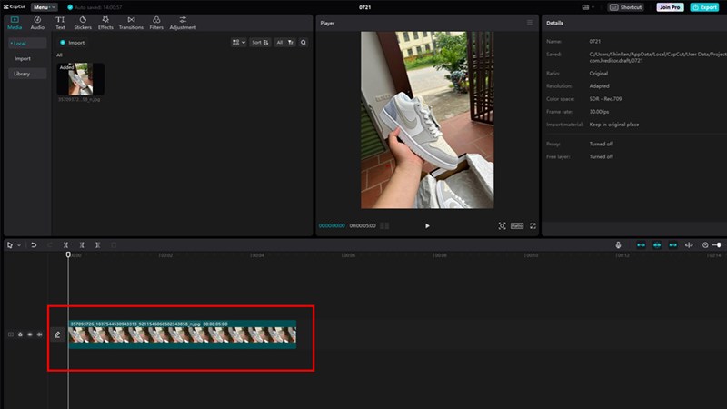
Task: Click the frame rate value 30.00fps
Action: (599, 112)
